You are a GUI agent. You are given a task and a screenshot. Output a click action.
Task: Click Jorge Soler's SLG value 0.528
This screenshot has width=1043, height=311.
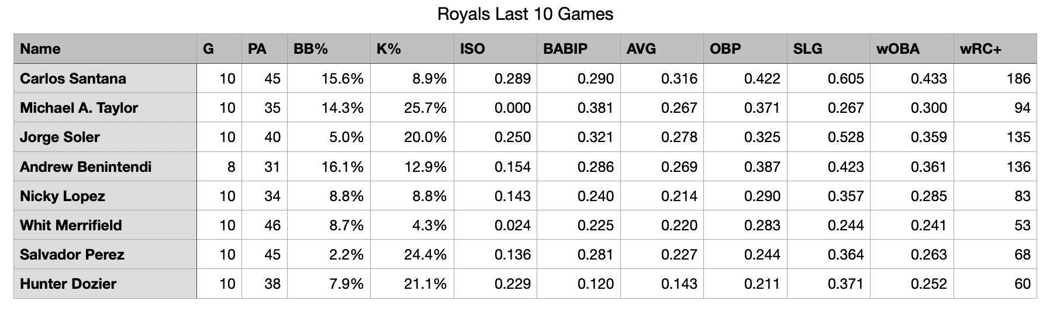pyautogui.click(x=845, y=137)
